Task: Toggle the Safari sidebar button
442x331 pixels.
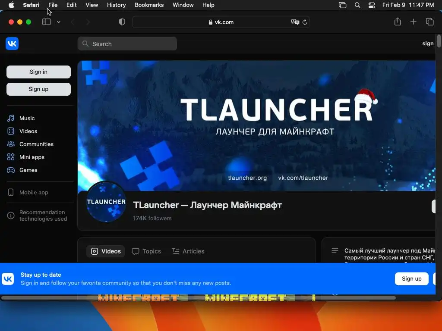Action: coord(46,22)
